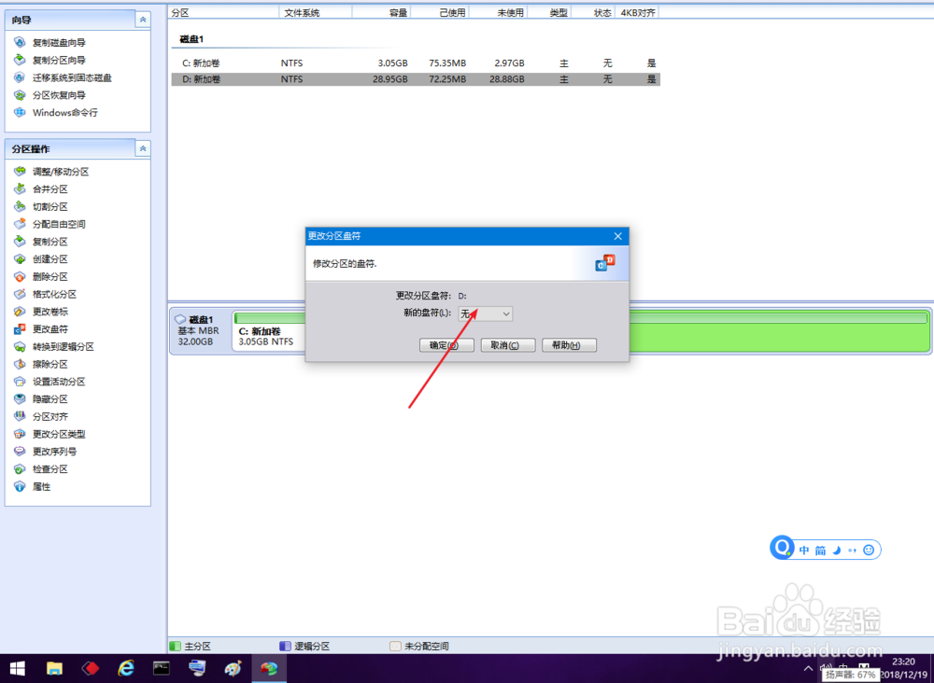Click 复制分区 icon in partition operations
Screen dimensions: 934x683
[20, 241]
